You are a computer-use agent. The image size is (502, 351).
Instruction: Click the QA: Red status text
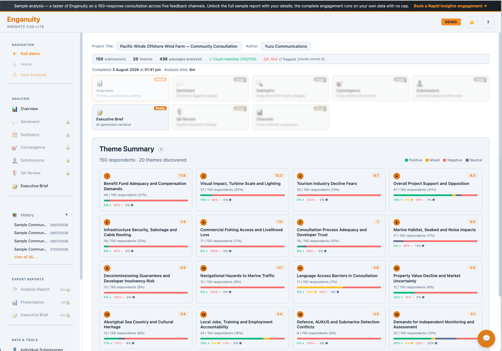pyautogui.click(x=270, y=59)
